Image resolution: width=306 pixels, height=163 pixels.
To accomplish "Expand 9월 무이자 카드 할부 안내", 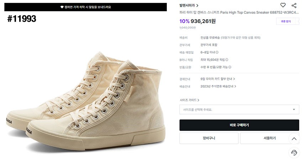I will point(218,79).
